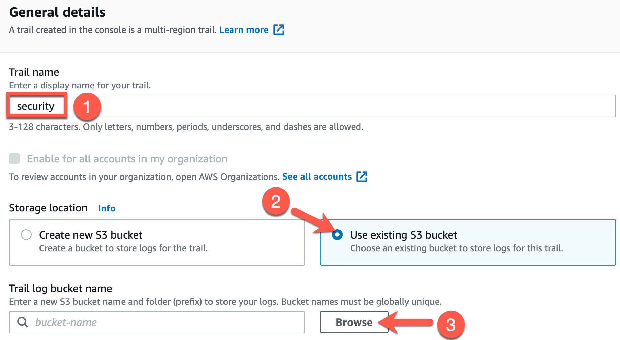Viewport: 620px width, 340px height.
Task: Edit the trail display name field
Action: point(206,106)
